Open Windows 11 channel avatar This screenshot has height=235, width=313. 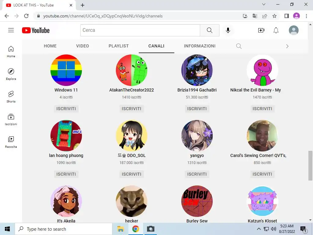click(66, 70)
